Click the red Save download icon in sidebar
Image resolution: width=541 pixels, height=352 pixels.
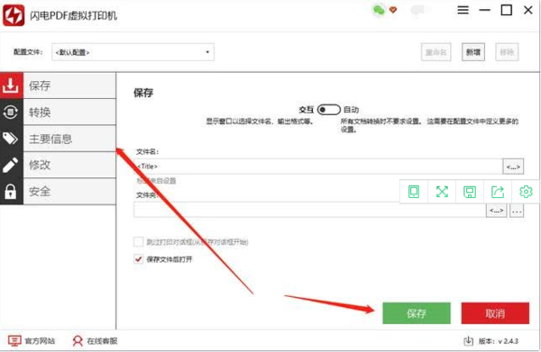tap(11, 86)
